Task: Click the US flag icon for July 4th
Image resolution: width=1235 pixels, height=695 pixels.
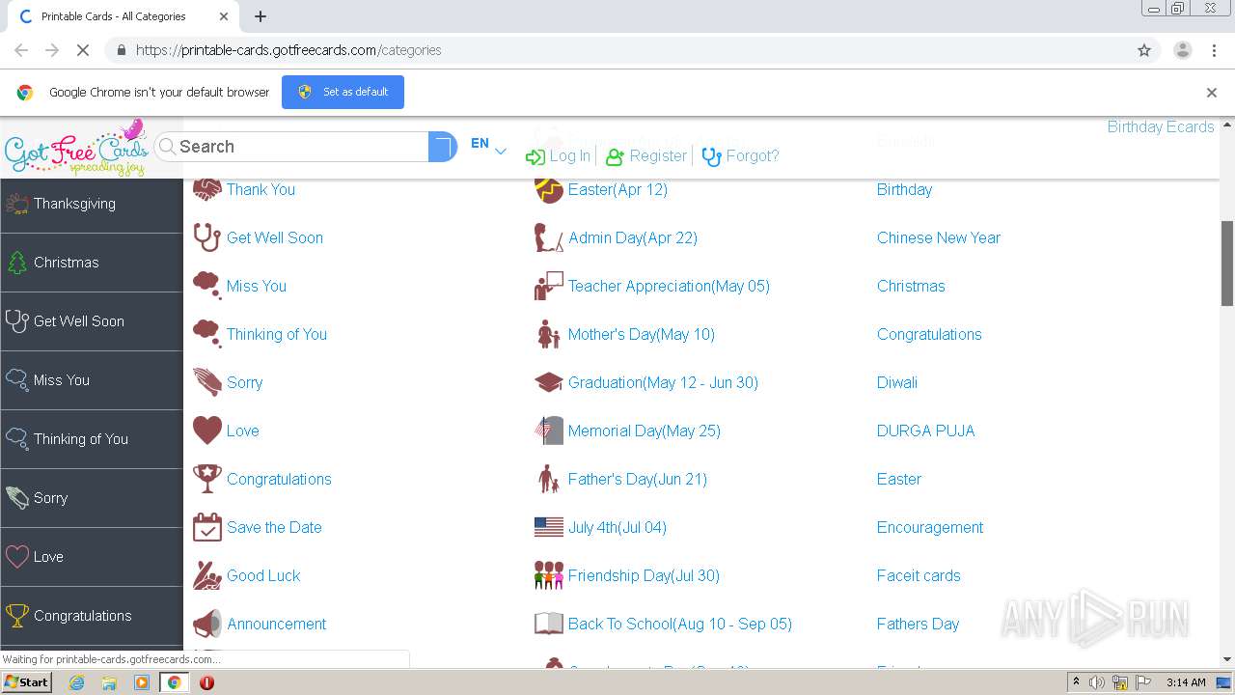Action: coord(548,527)
